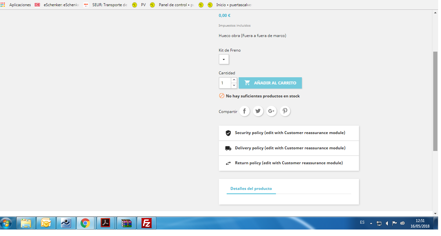Click the ES language indicator
The width and height of the screenshot is (441, 236).
pos(362,223)
